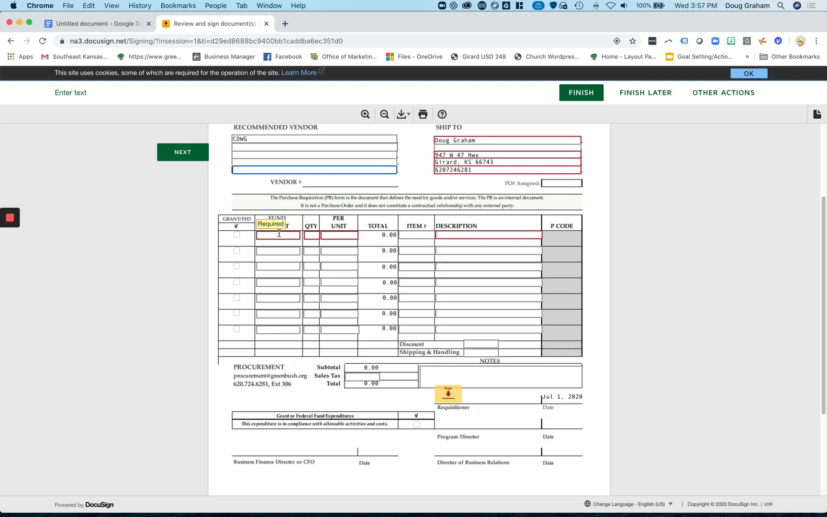The width and height of the screenshot is (827, 517).
Task: Print the document
Action: pos(423,114)
